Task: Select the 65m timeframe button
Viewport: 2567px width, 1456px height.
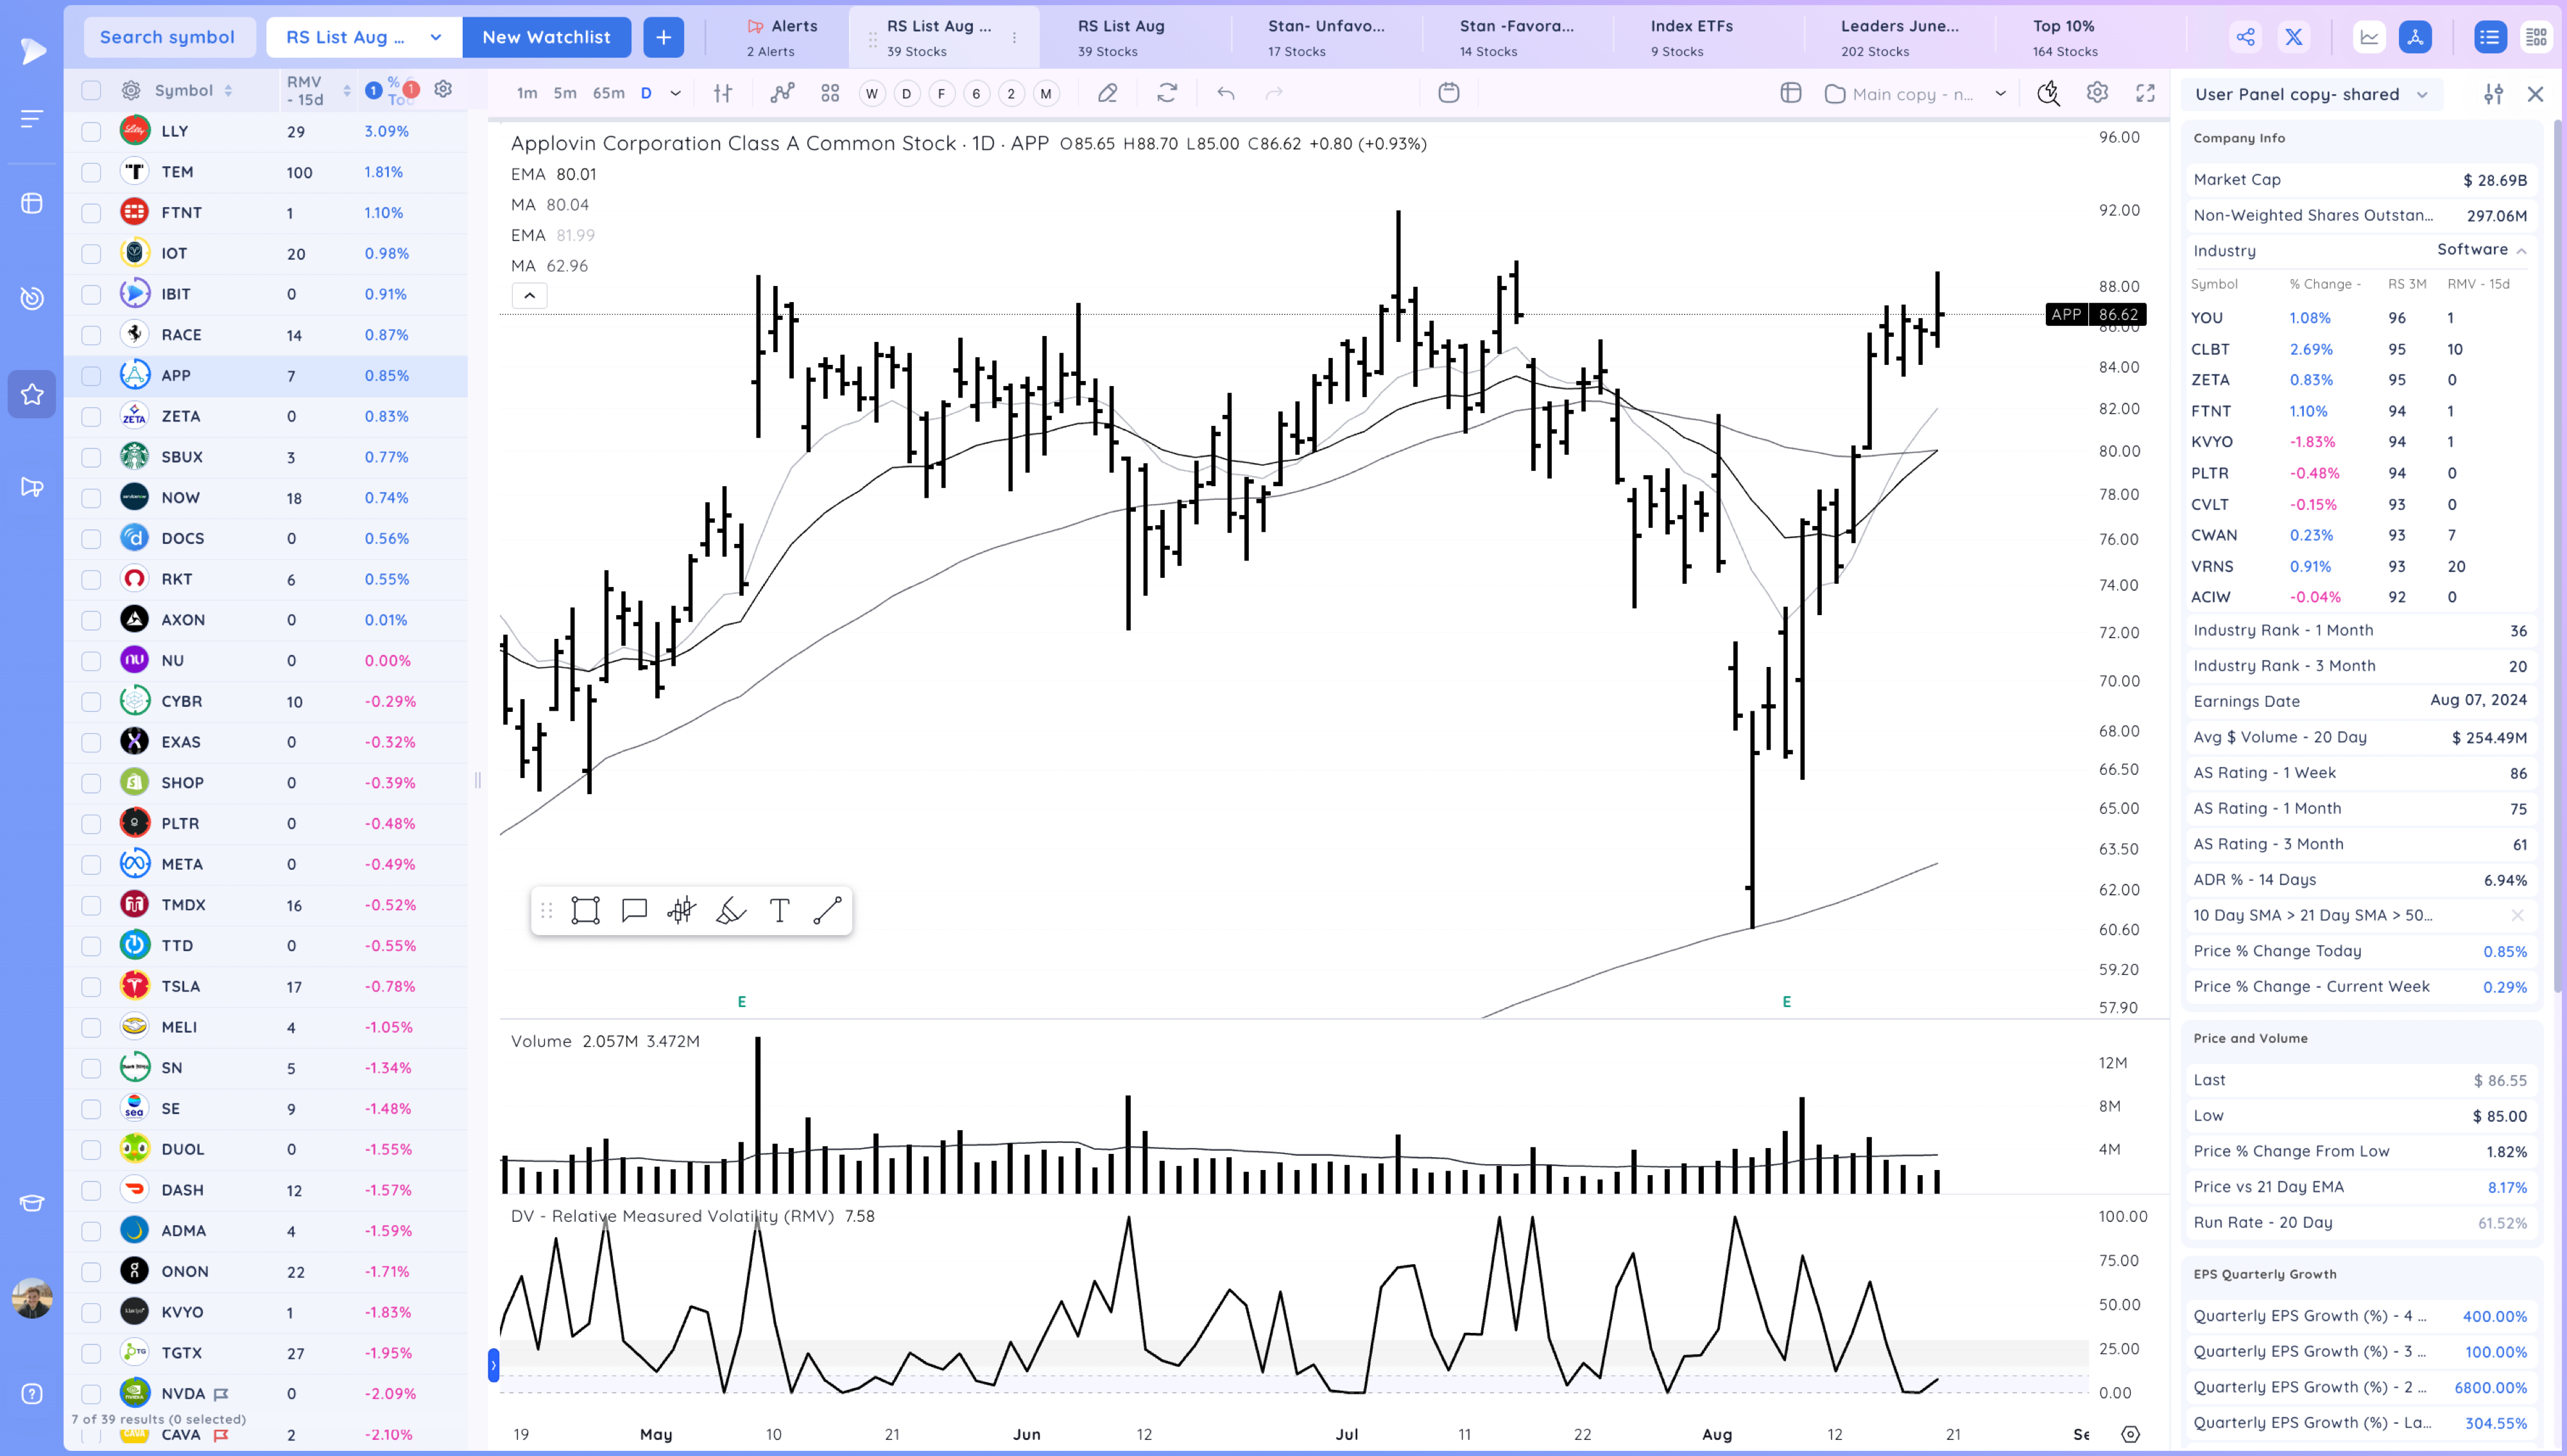Action: coord(608,93)
